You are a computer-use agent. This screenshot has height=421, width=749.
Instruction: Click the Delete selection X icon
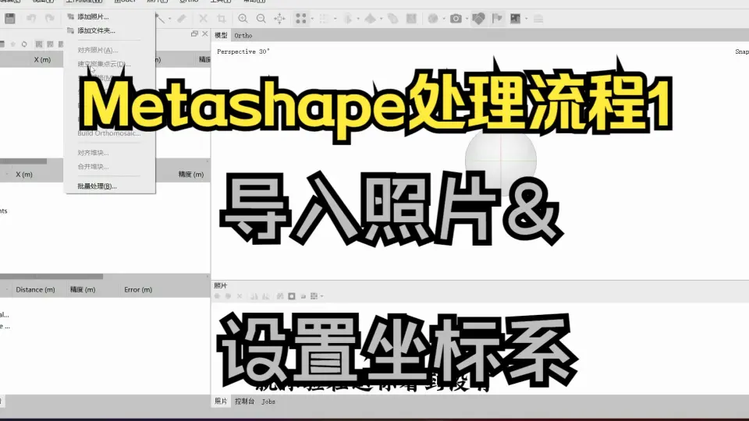pos(203,19)
